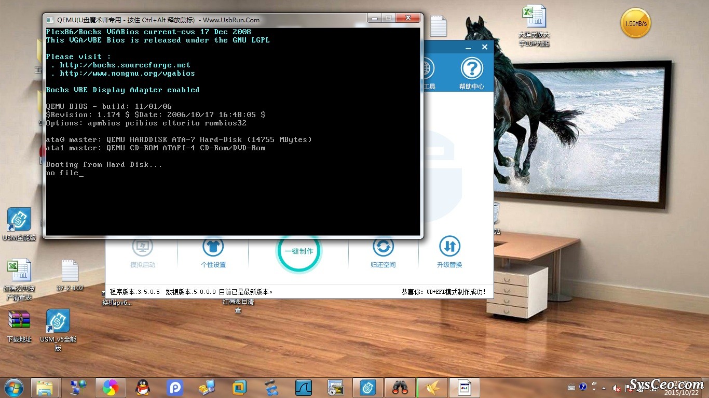The width and height of the screenshot is (709, 398).
Task: Open the blue P app in taskbar
Action: coord(174,387)
